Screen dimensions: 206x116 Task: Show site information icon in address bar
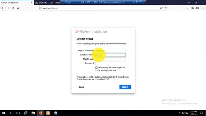[x=40, y=8]
